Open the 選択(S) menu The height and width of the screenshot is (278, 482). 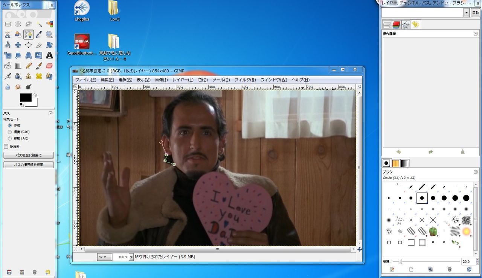(125, 80)
